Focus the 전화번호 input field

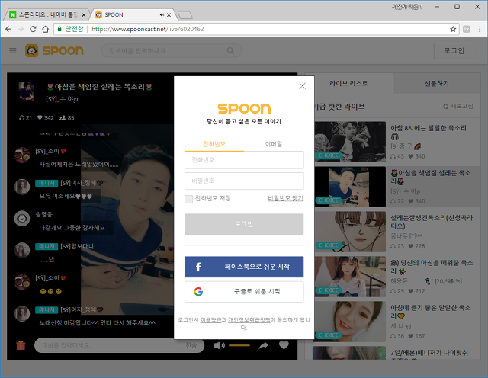point(244,160)
